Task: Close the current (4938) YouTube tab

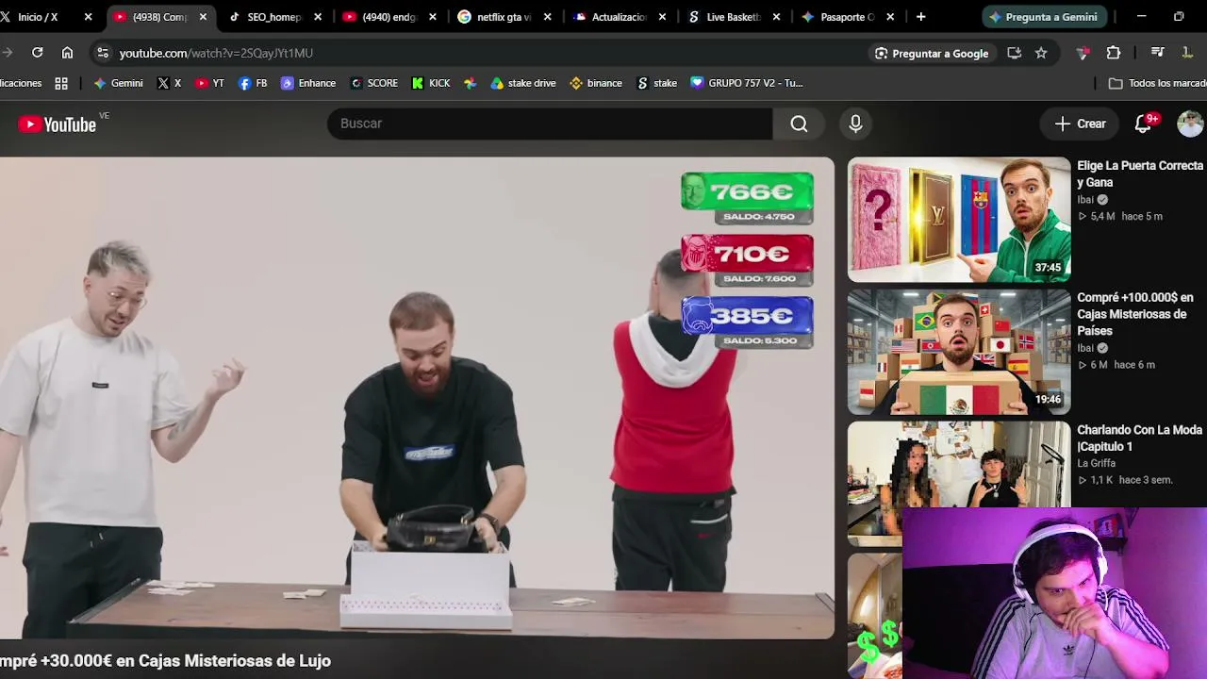Action: [203, 17]
